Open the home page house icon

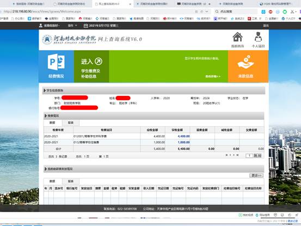(x=237, y=37)
